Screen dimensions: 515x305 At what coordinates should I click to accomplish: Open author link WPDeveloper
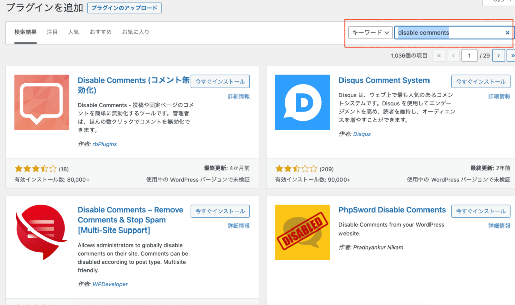click(x=110, y=284)
